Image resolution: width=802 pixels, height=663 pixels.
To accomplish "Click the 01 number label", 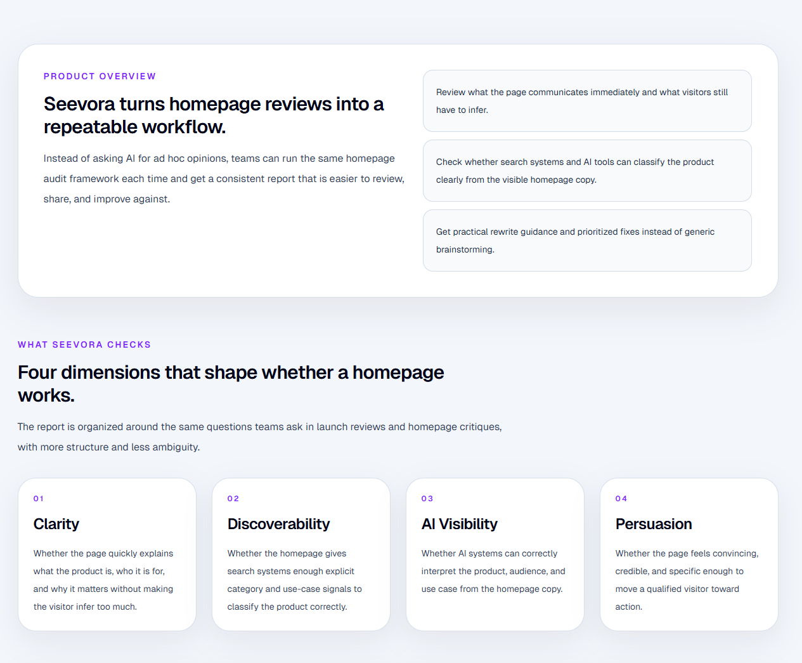I will [x=39, y=499].
